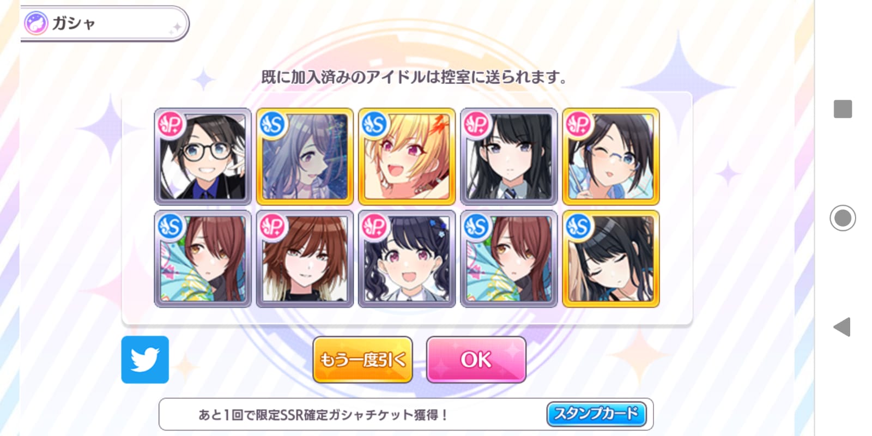
Task: Tap the Android recent apps square icon
Action: (843, 109)
